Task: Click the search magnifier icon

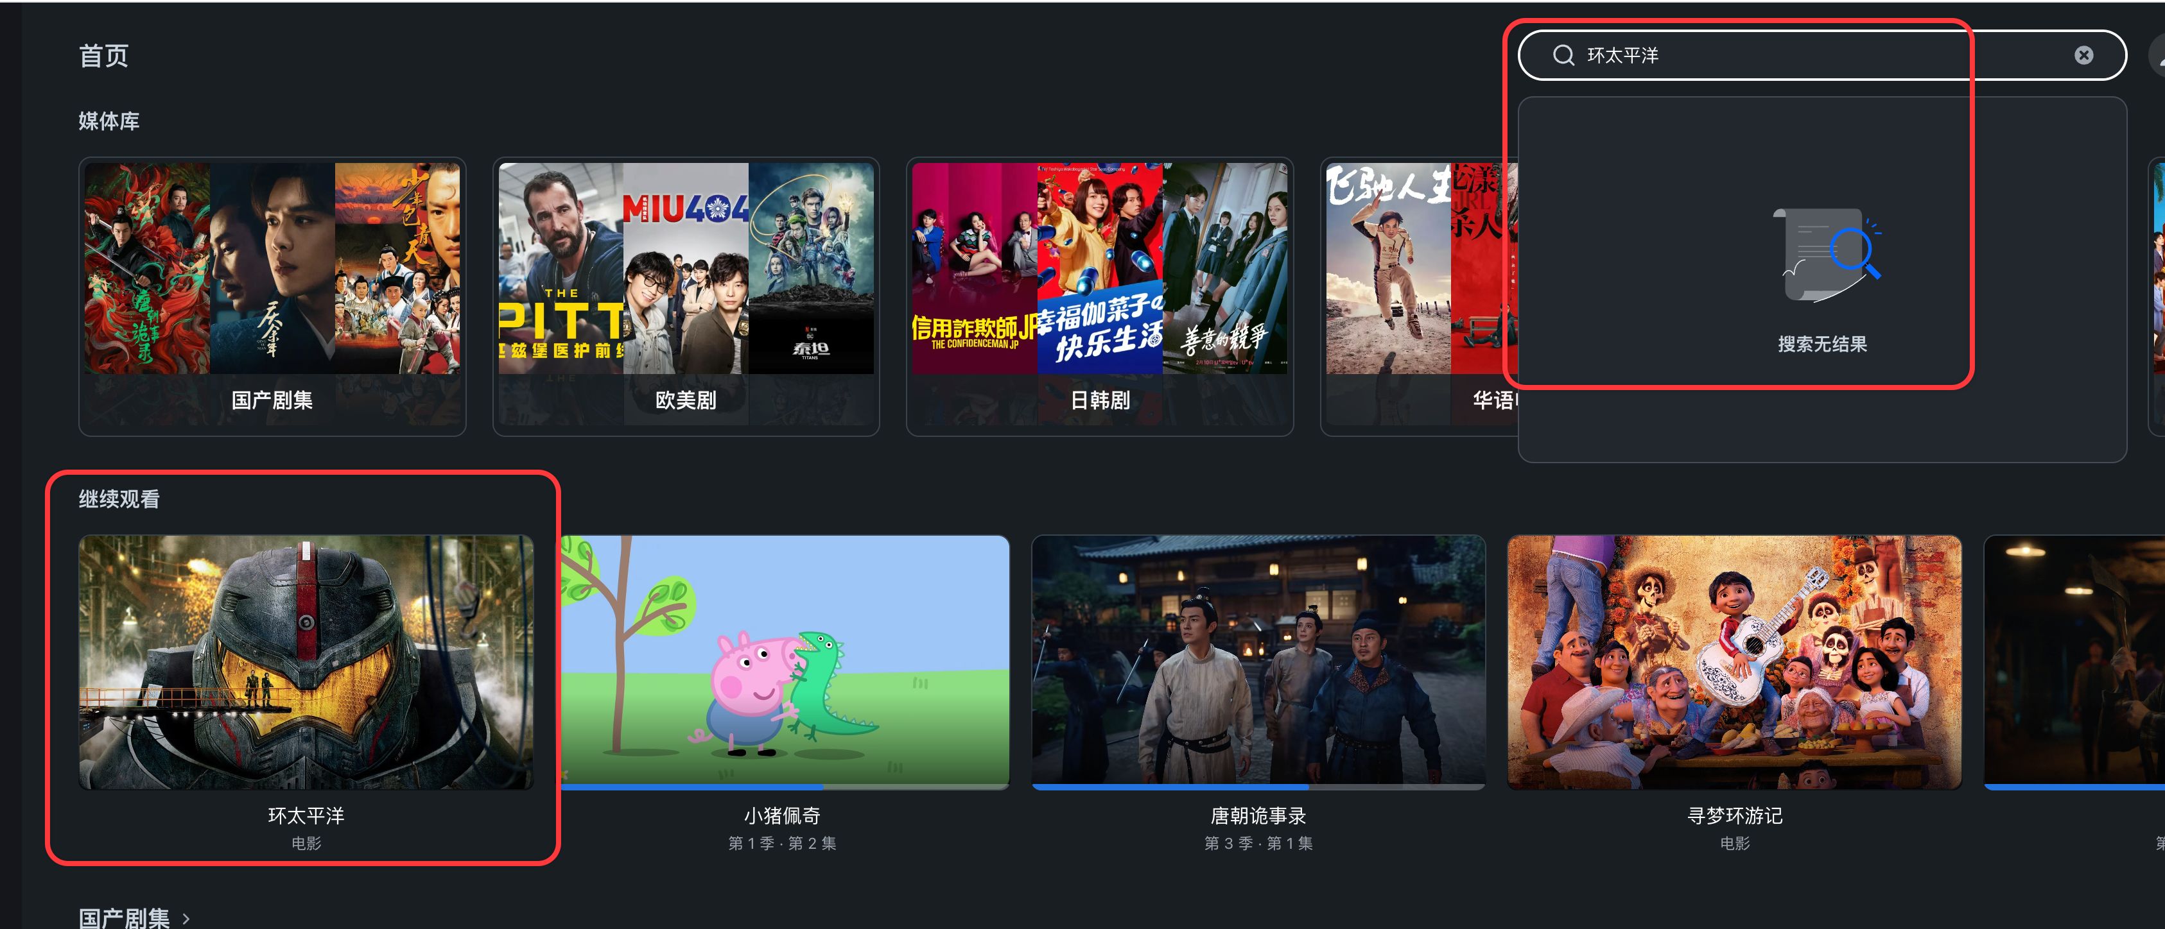Action: [1563, 55]
